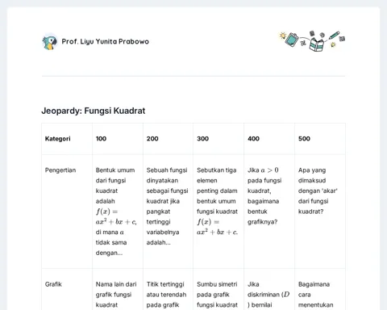Screen dimensions: 387x310
Task: Select author name Prof. Liyu Yunita Prabowo
Action: click(106, 41)
